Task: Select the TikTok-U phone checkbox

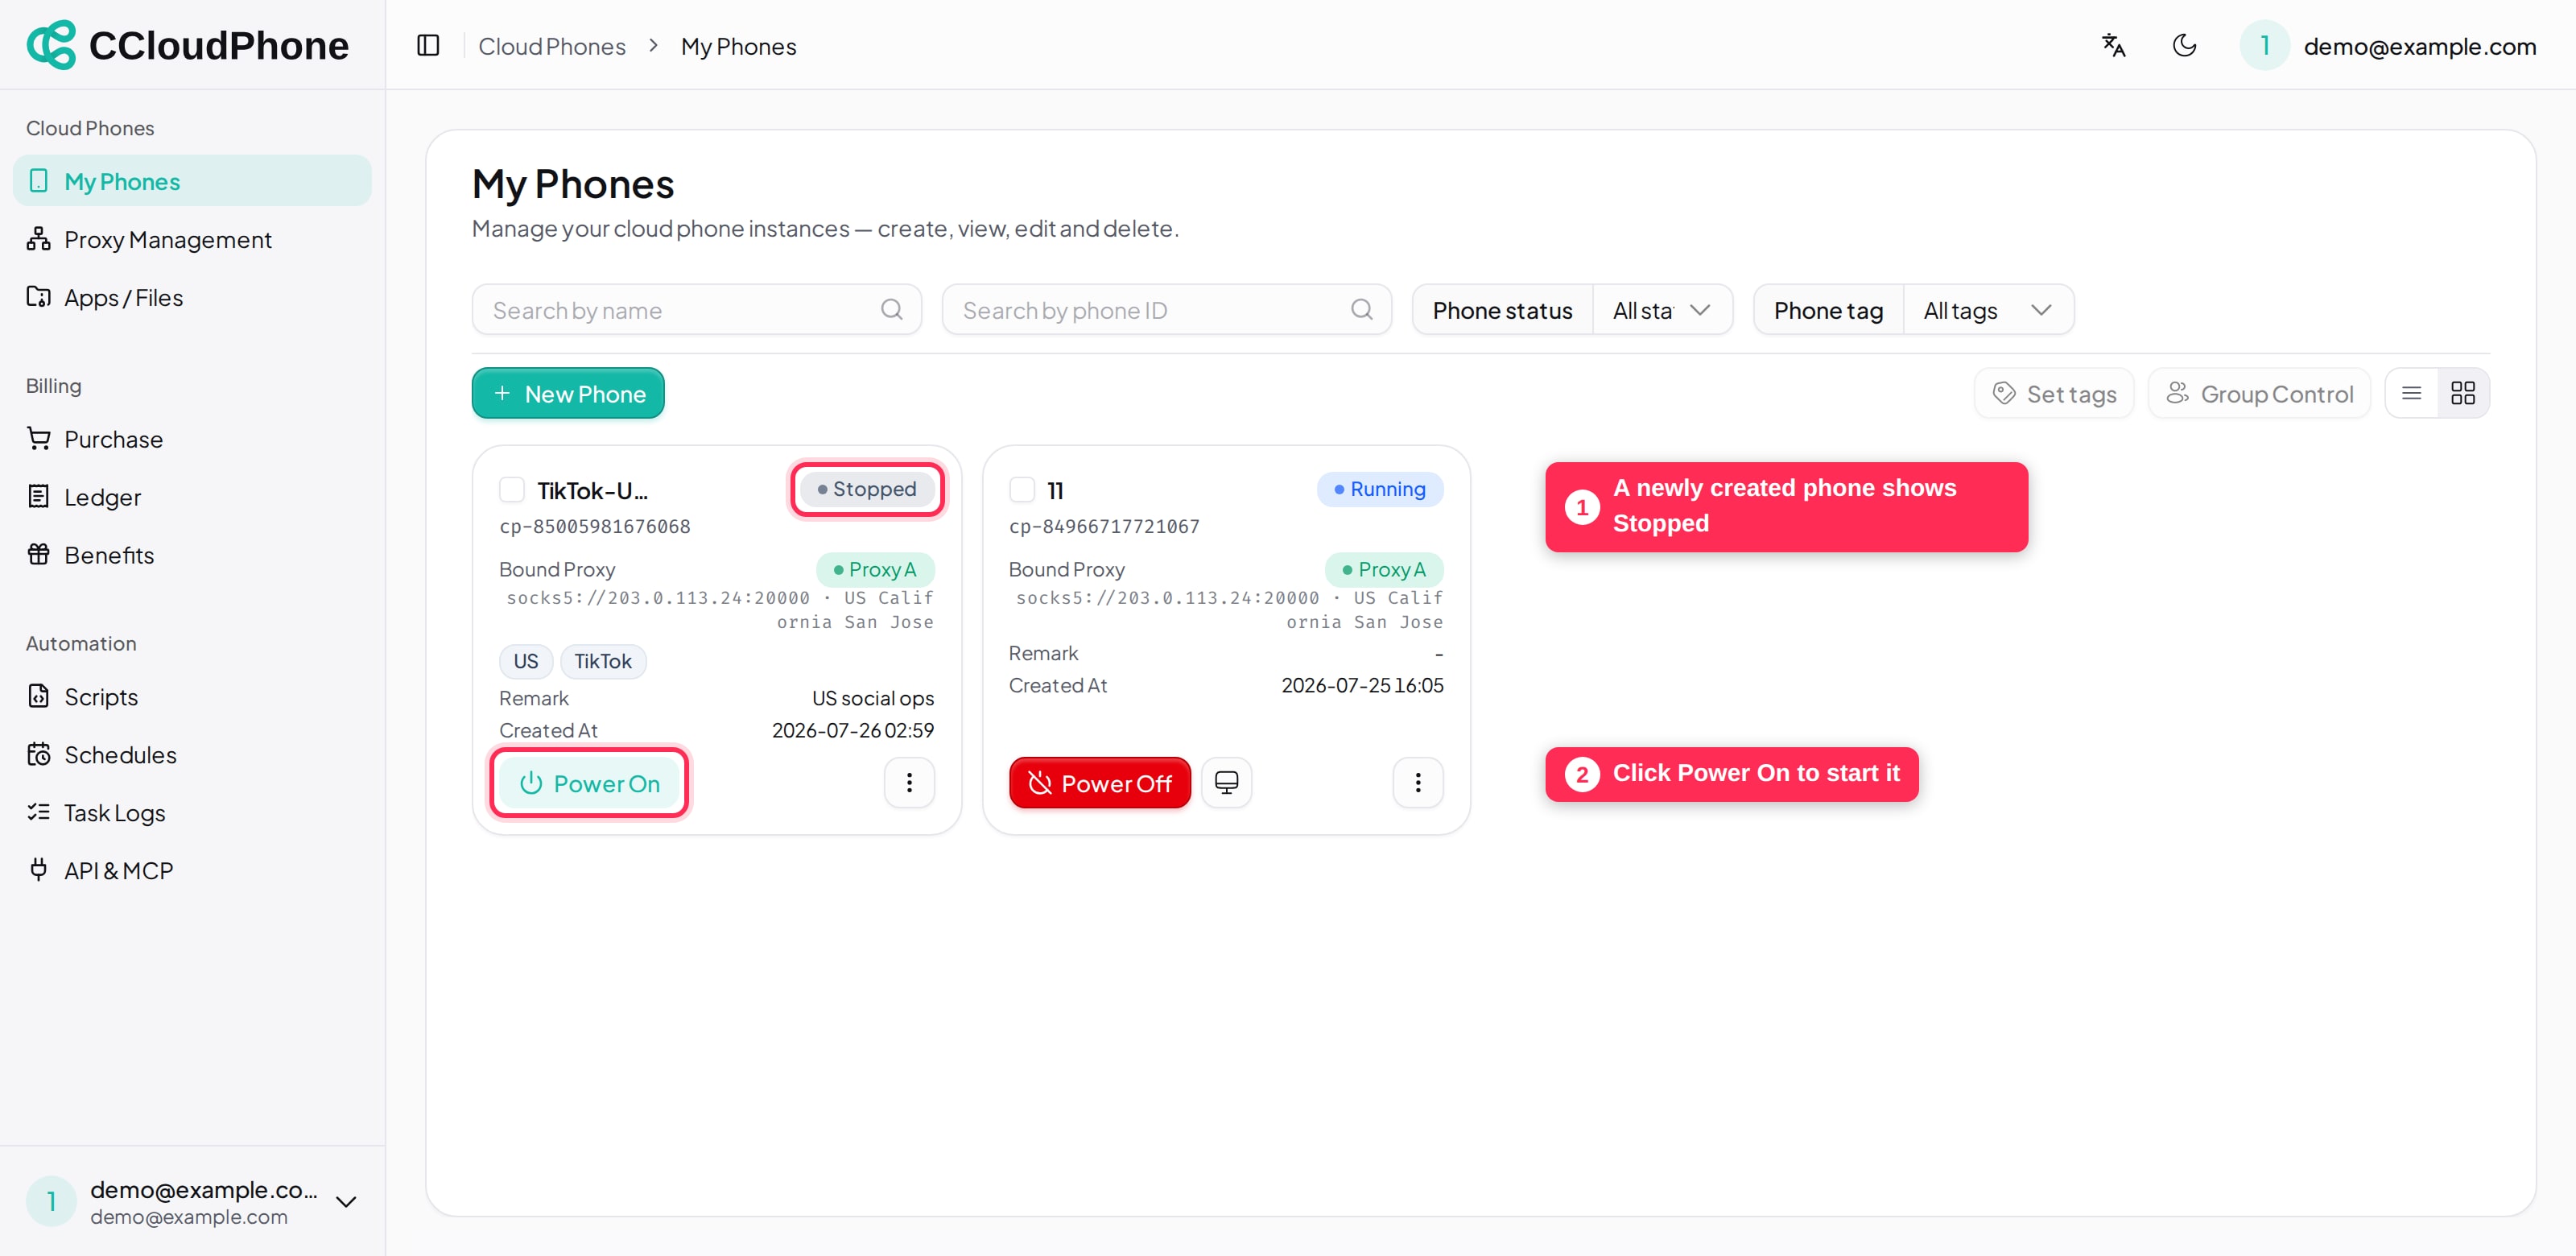Action: pyautogui.click(x=512, y=490)
